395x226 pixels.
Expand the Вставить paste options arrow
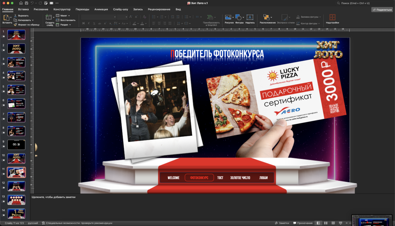pyautogui.click(x=11, y=18)
